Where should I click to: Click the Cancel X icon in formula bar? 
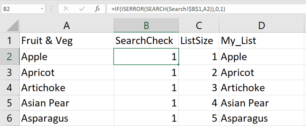[66, 9]
